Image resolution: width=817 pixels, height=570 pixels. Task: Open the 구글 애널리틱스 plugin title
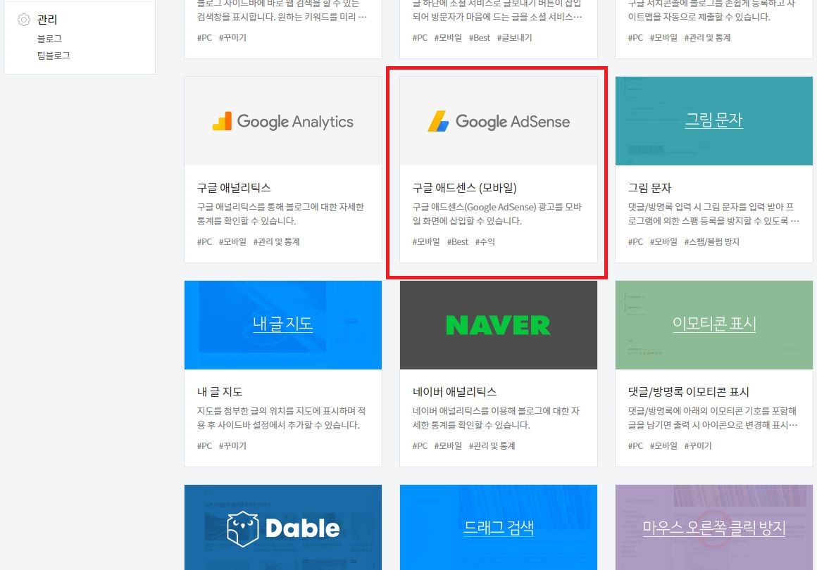click(234, 188)
